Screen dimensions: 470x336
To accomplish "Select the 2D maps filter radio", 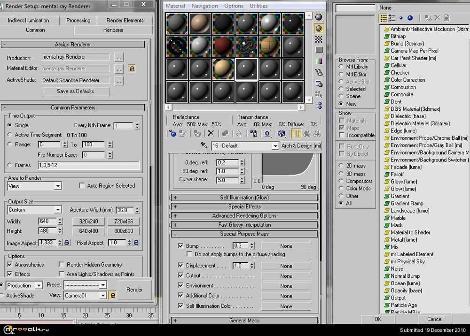I will click(x=341, y=166).
